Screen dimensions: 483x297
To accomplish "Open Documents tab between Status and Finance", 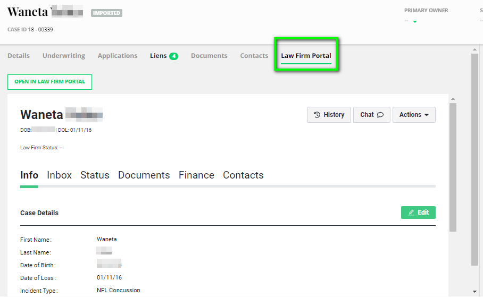I will click(x=144, y=175).
